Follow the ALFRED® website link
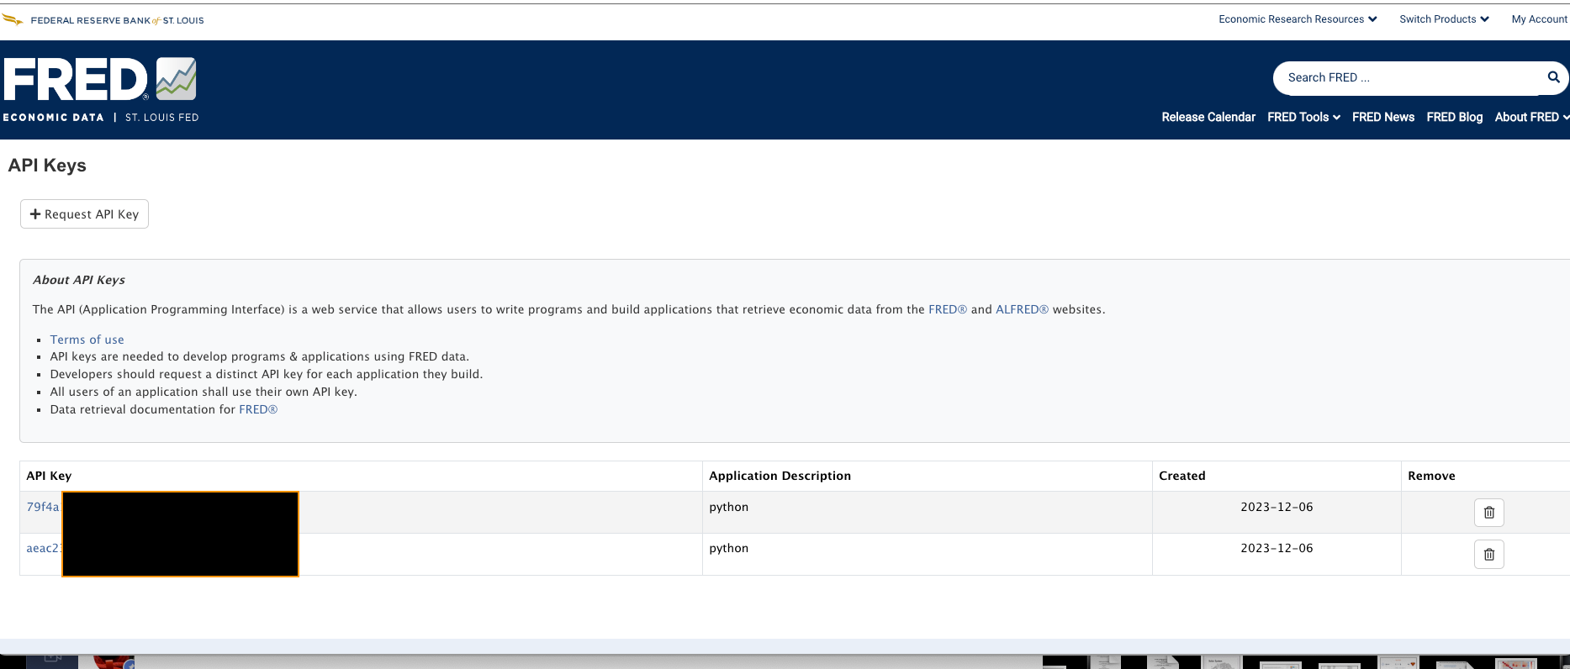The height and width of the screenshot is (669, 1570). tap(1021, 309)
